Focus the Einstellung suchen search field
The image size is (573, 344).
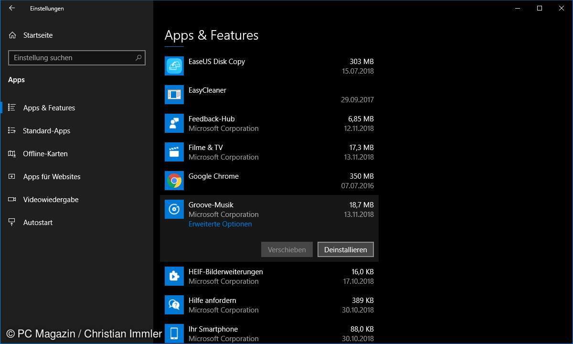[x=77, y=58]
